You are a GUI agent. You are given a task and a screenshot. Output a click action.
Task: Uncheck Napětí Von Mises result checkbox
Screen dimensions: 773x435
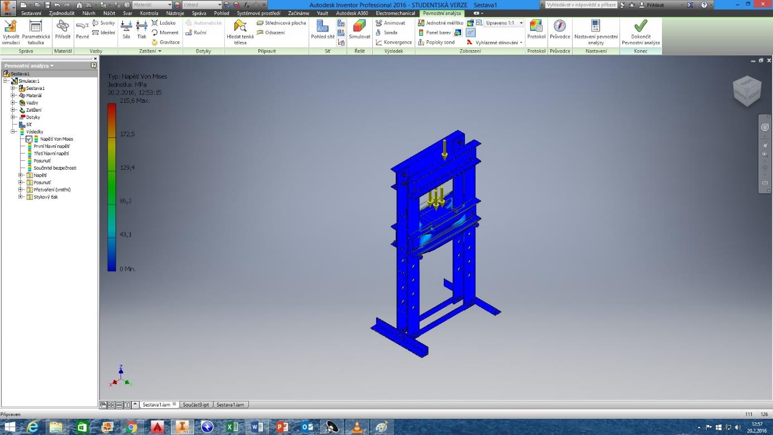pyautogui.click(x=29, y=139)
